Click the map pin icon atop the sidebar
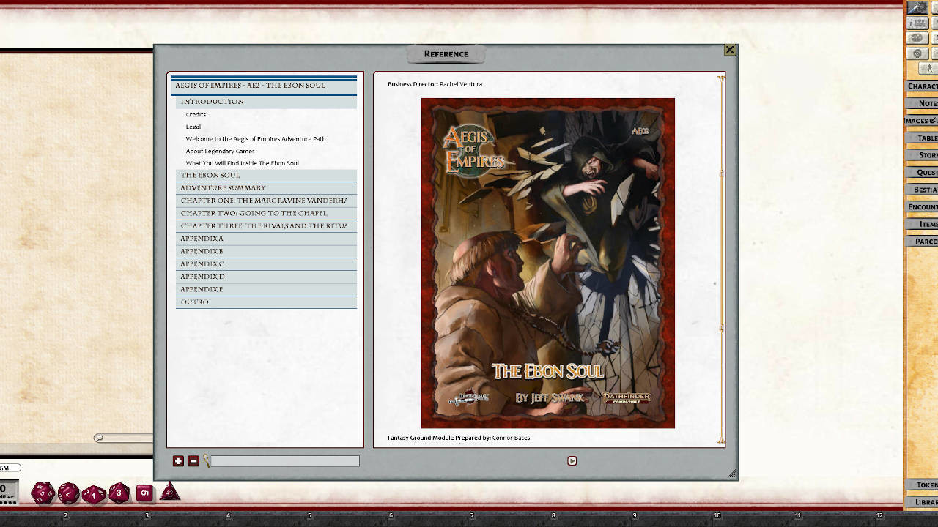 918,8
